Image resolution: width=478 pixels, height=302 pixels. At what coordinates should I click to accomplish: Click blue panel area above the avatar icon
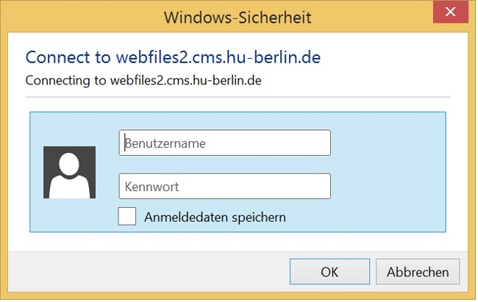coord(69,129)
